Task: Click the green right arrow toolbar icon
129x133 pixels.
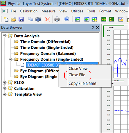Action: pyautogui.click(x=87, y=19)
